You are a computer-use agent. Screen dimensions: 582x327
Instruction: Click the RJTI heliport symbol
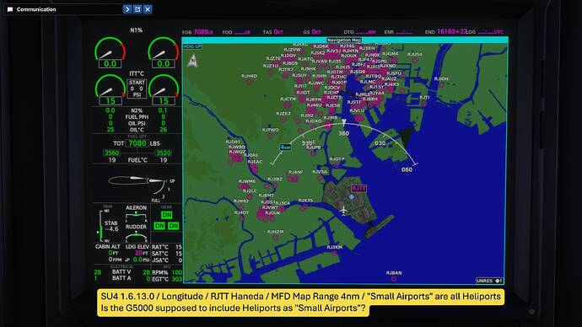click(x=424, y=104)
